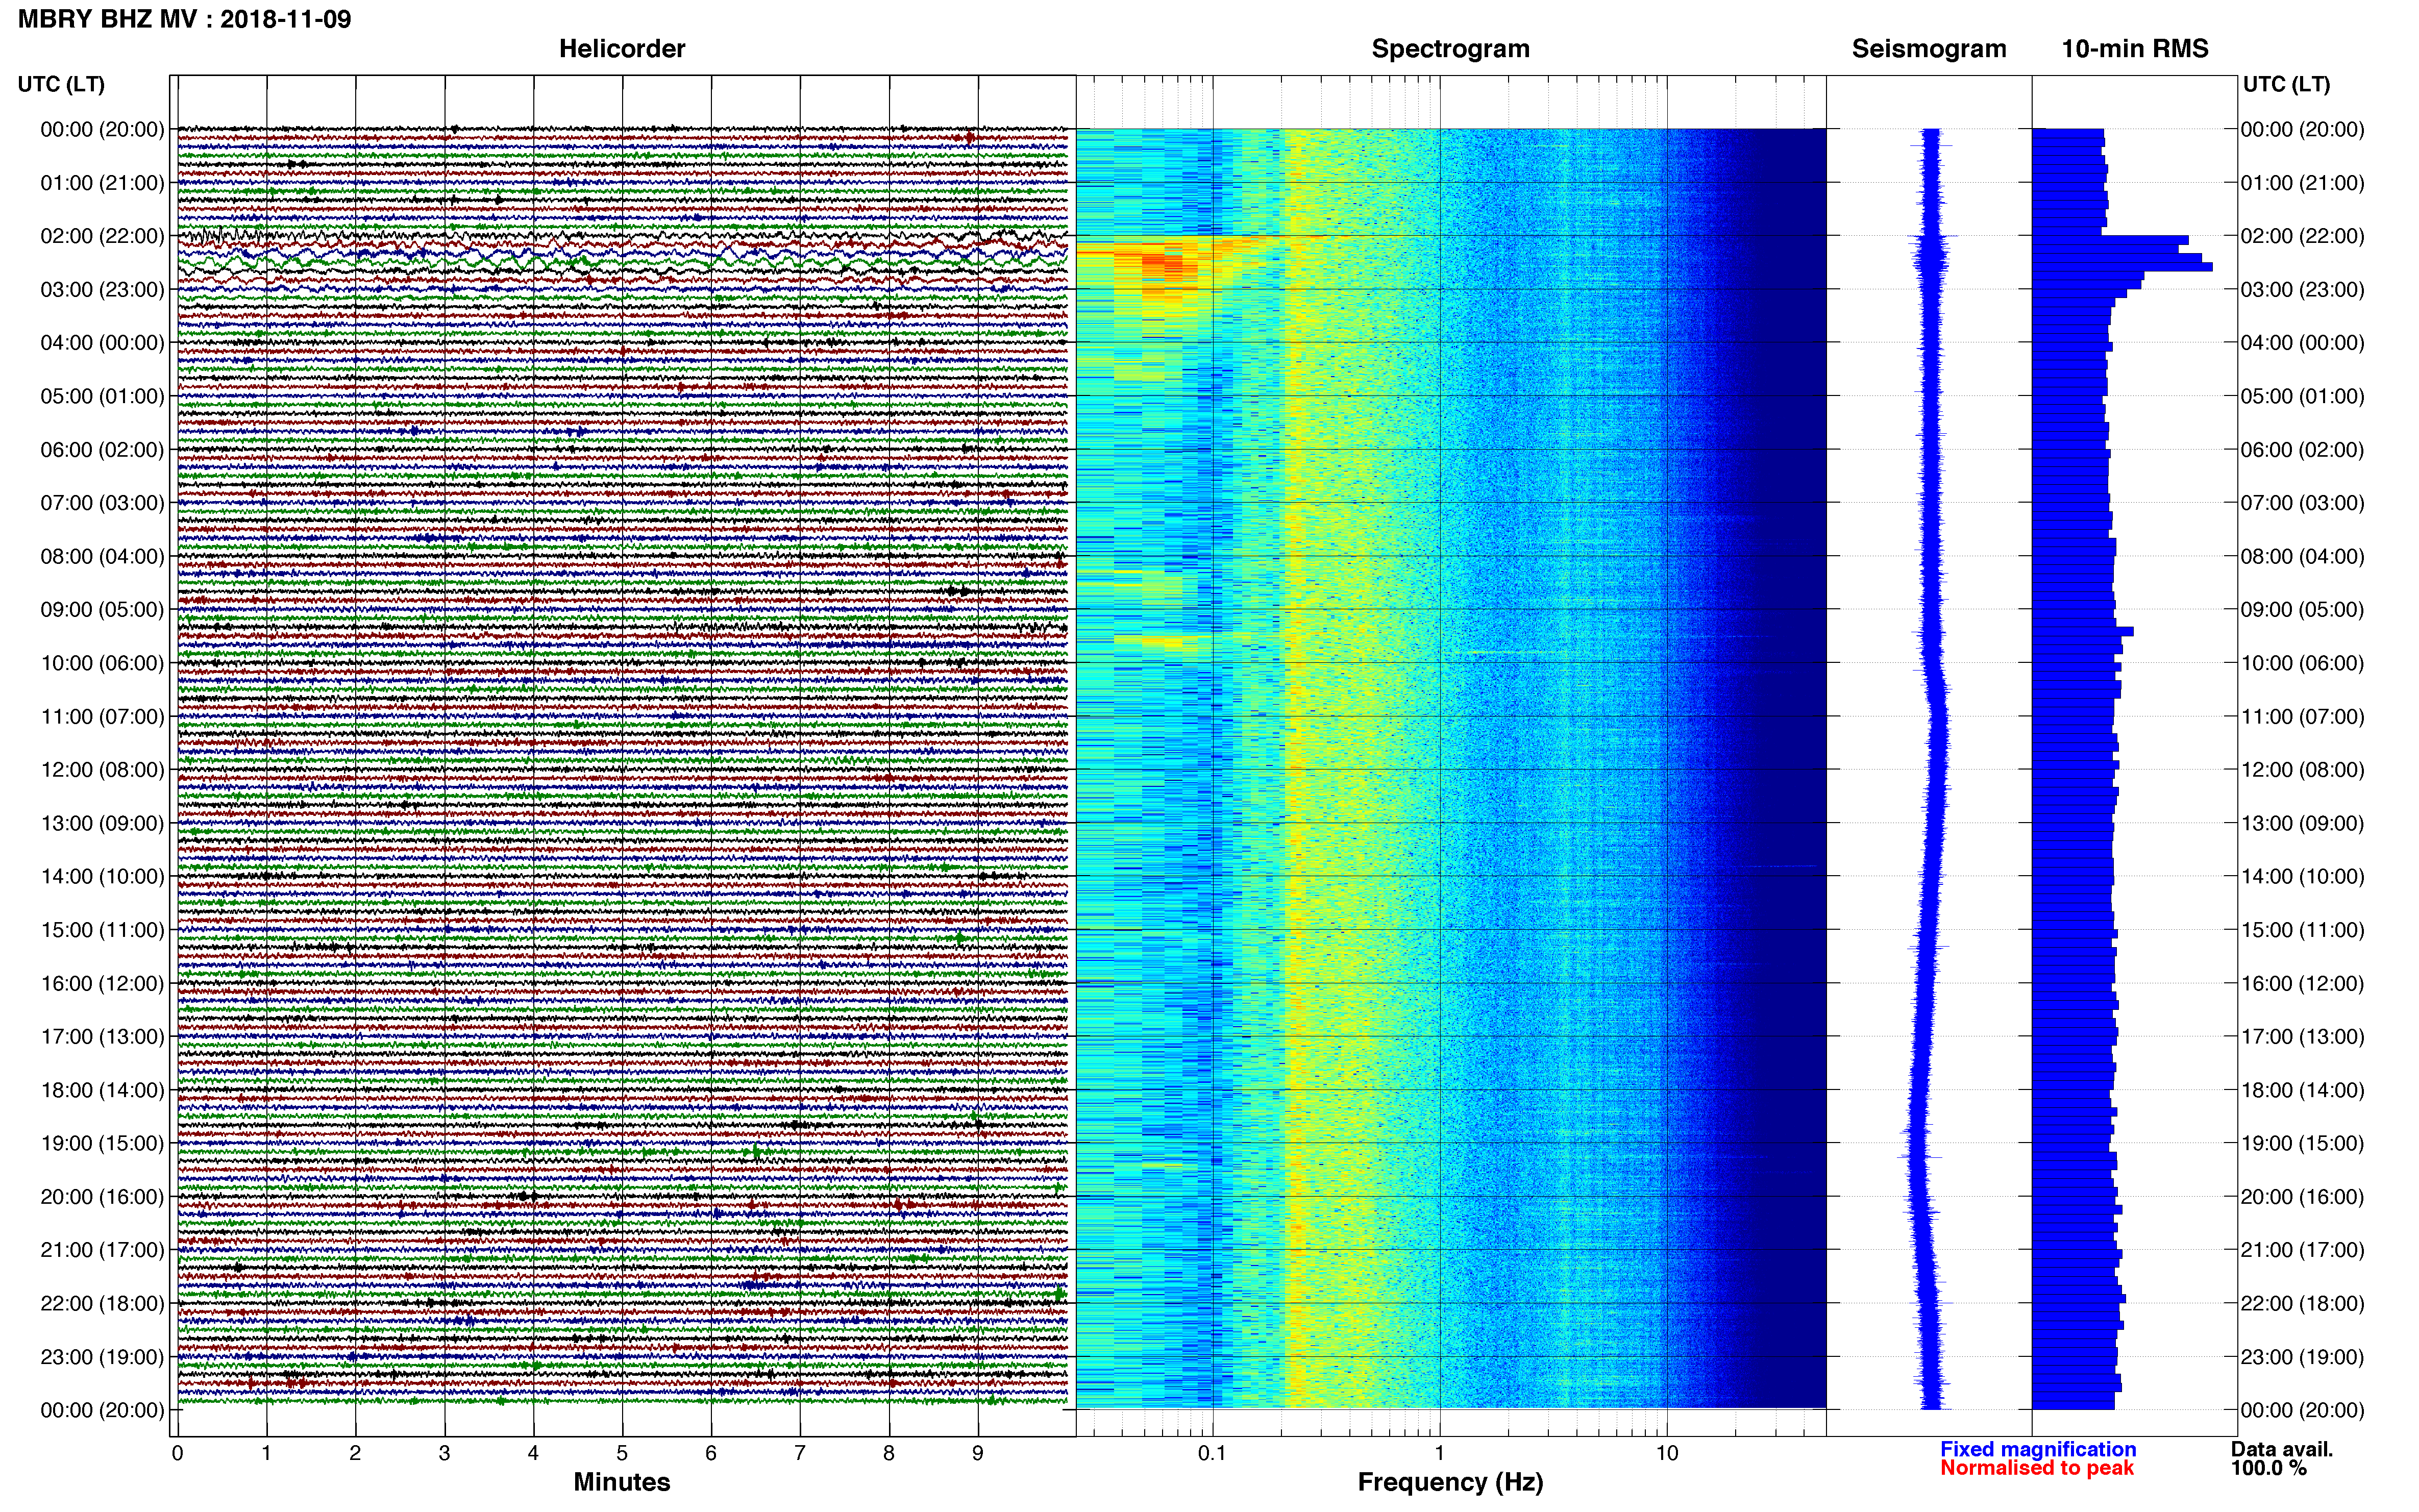Click the tallest peak bar in 10-min RMS
2419x1512 pixels.
click(2122, 267)
